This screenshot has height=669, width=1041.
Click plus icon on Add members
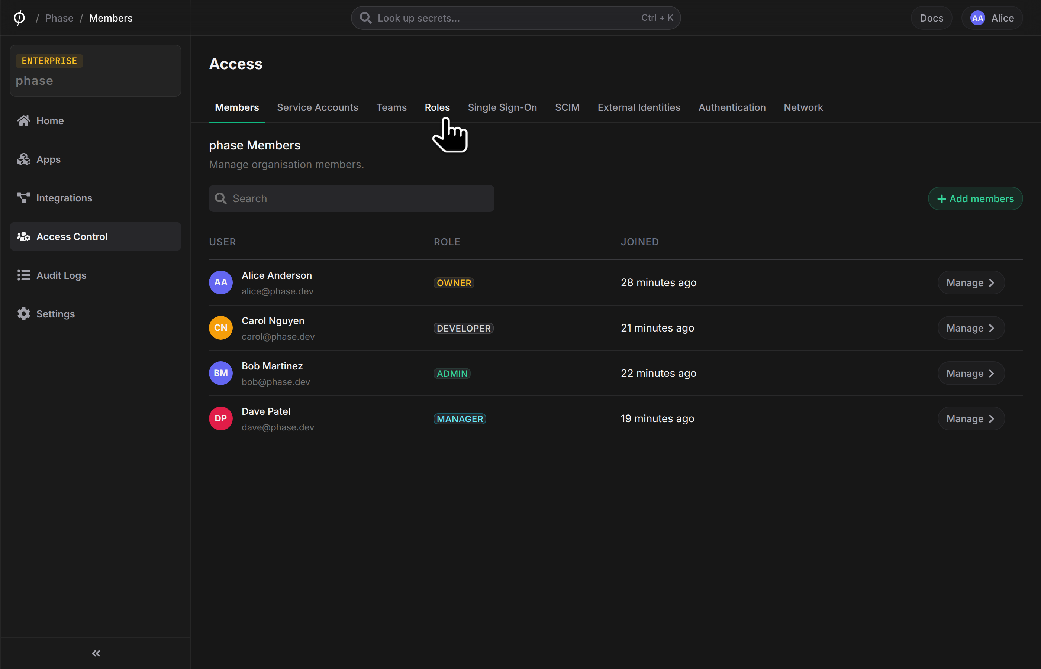tap(941, 199)
